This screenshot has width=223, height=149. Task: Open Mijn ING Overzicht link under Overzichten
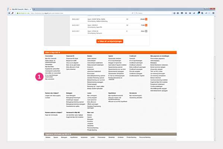[51, 58]
